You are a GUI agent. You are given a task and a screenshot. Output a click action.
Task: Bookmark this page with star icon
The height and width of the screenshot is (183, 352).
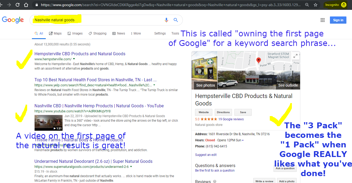click(316, 5)
